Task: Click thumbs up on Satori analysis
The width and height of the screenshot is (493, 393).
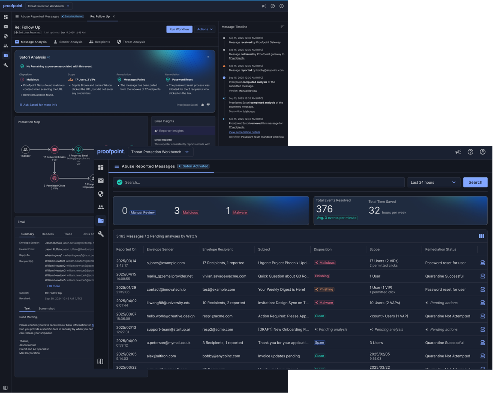Action: 202,105
